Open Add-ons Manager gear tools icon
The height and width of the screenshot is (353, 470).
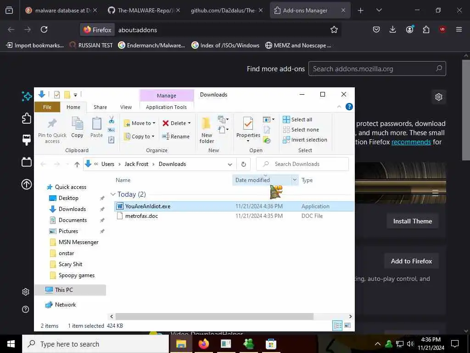point(438,97)
